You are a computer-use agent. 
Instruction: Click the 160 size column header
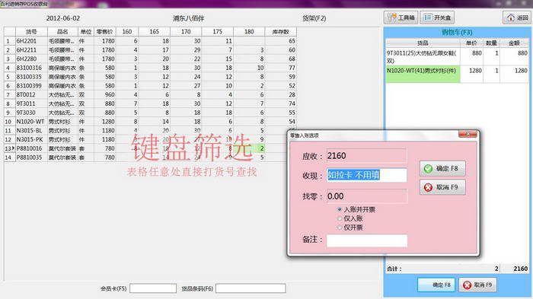coord(127,32)
